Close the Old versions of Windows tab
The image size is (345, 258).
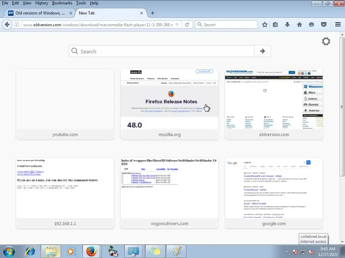(x=71, y=13)
